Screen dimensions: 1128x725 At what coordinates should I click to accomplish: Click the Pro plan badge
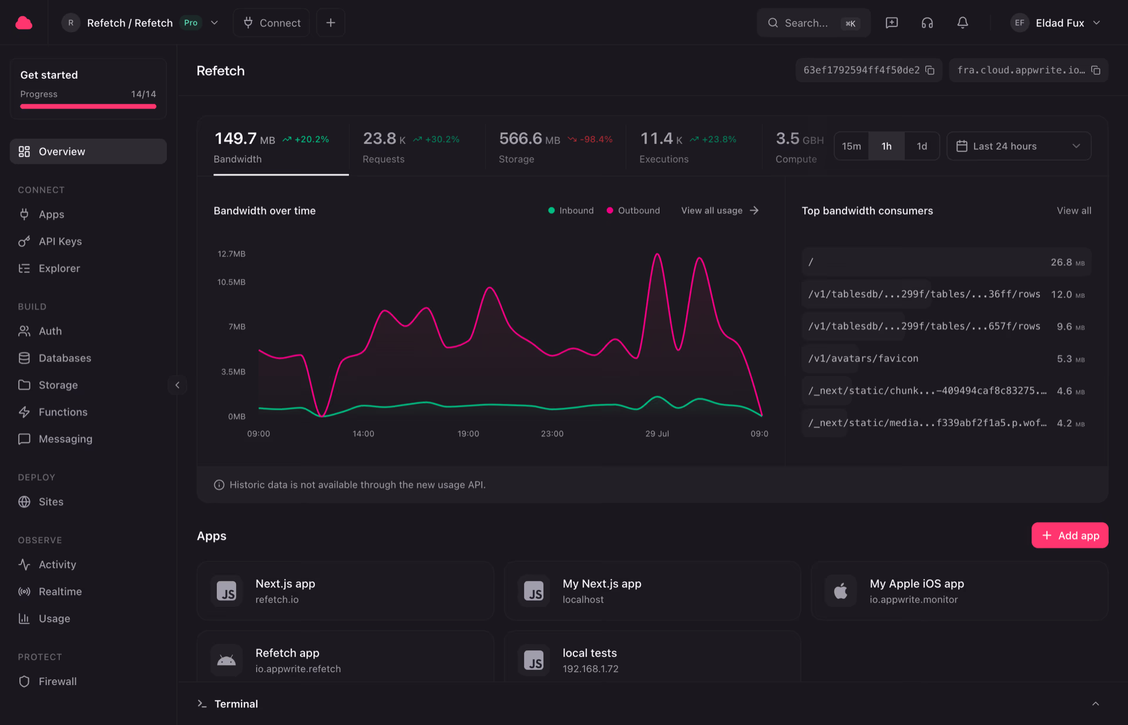(191, 23)
